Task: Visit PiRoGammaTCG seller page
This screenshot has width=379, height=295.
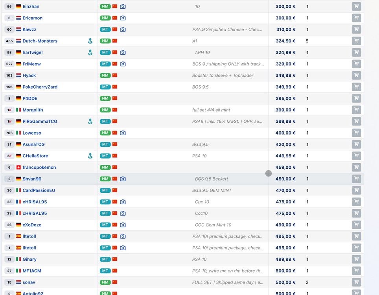Action: coord(40,122)
